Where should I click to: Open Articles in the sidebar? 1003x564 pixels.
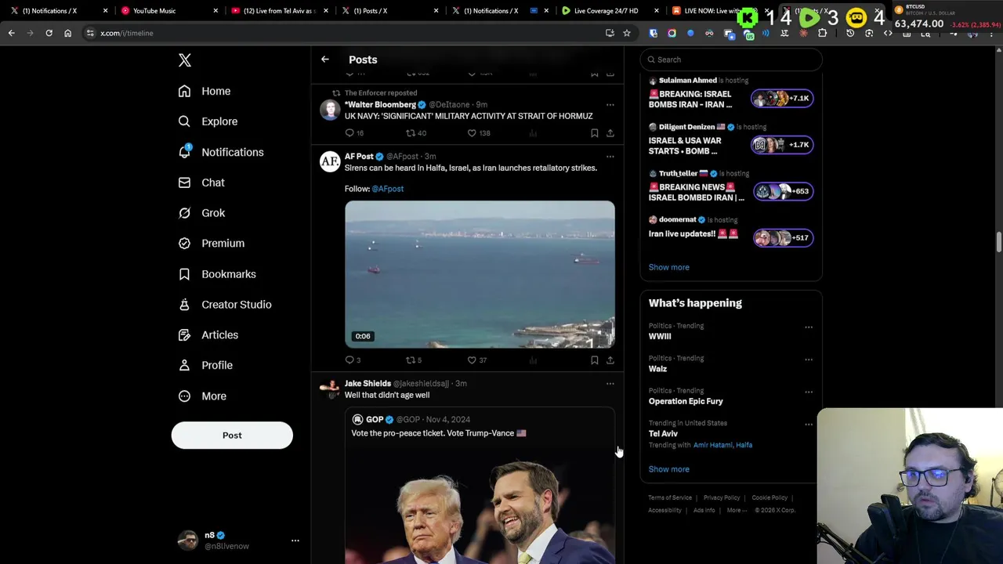[208, 335]
